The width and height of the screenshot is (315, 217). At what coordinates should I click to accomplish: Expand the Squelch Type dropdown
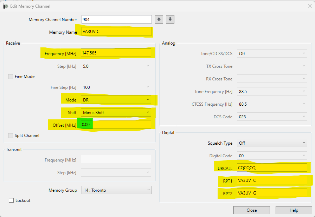coord(272,143)
